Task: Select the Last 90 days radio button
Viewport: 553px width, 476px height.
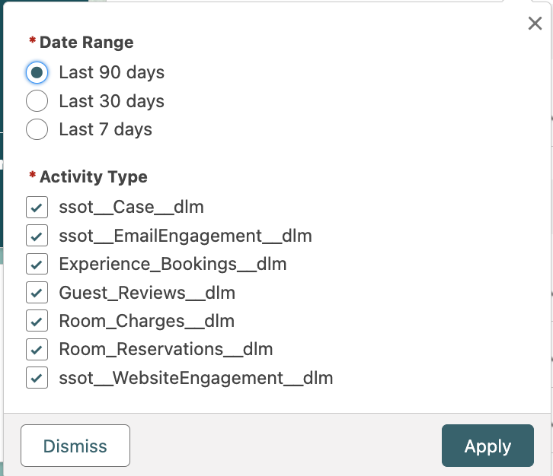Action: (x=37, y=72)
